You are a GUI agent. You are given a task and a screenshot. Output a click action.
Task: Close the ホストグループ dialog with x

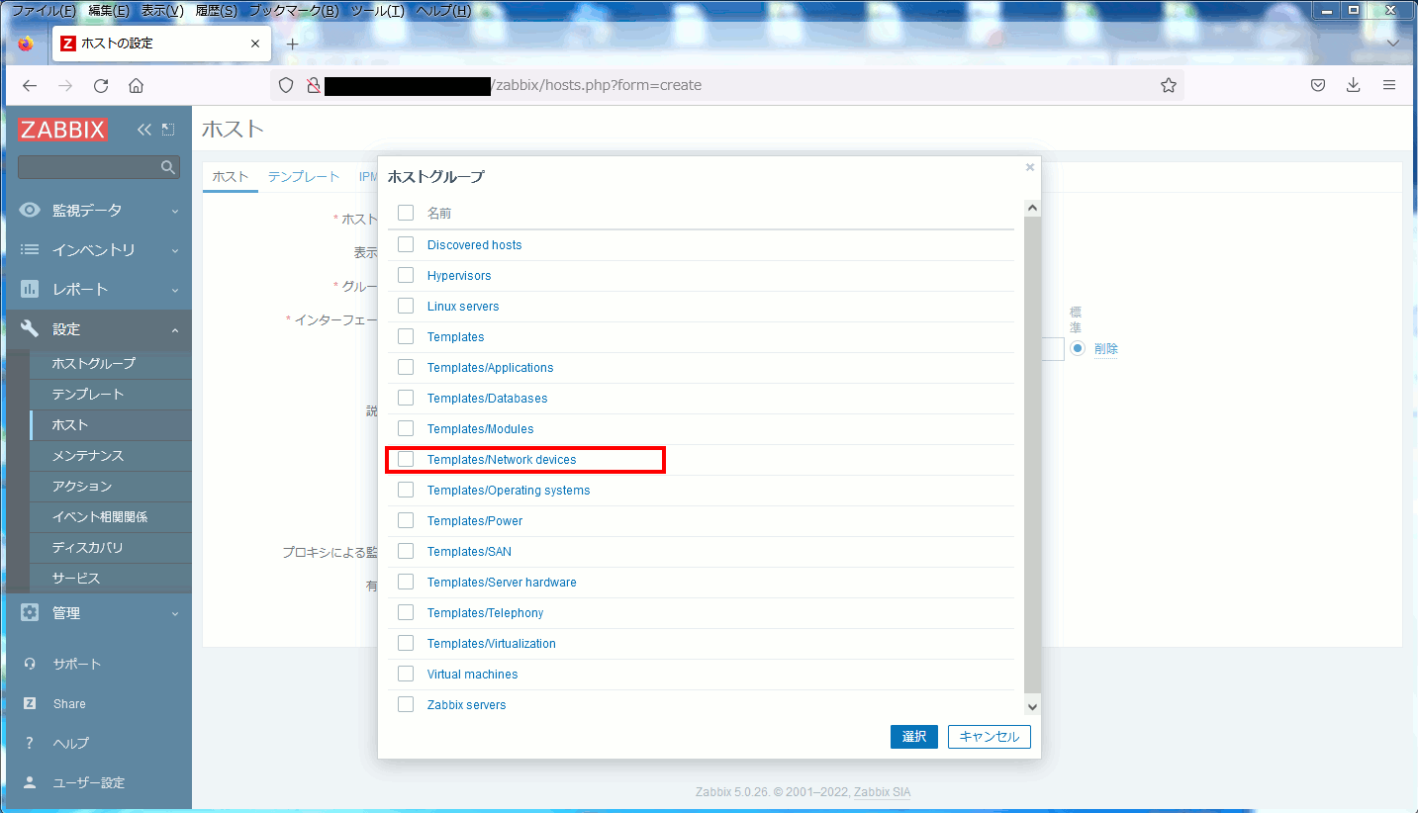pos(1030,167)
